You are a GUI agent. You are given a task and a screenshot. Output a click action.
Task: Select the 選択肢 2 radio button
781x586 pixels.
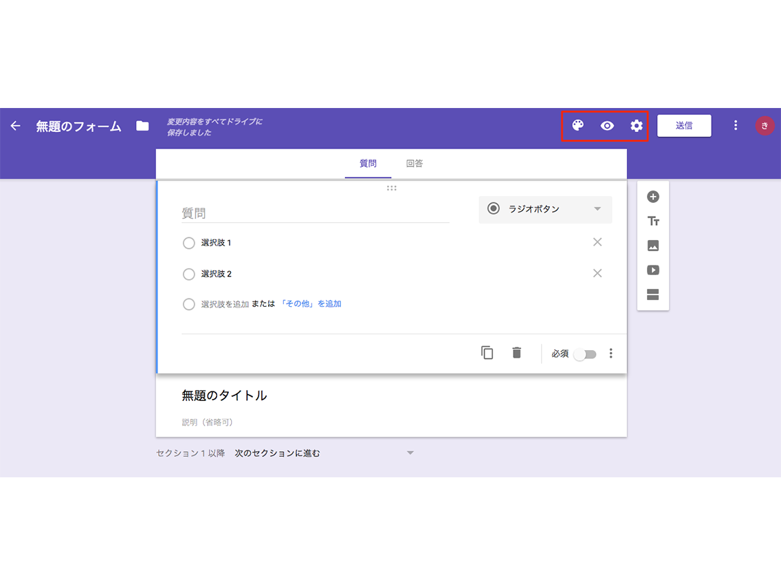click(189, 274)
